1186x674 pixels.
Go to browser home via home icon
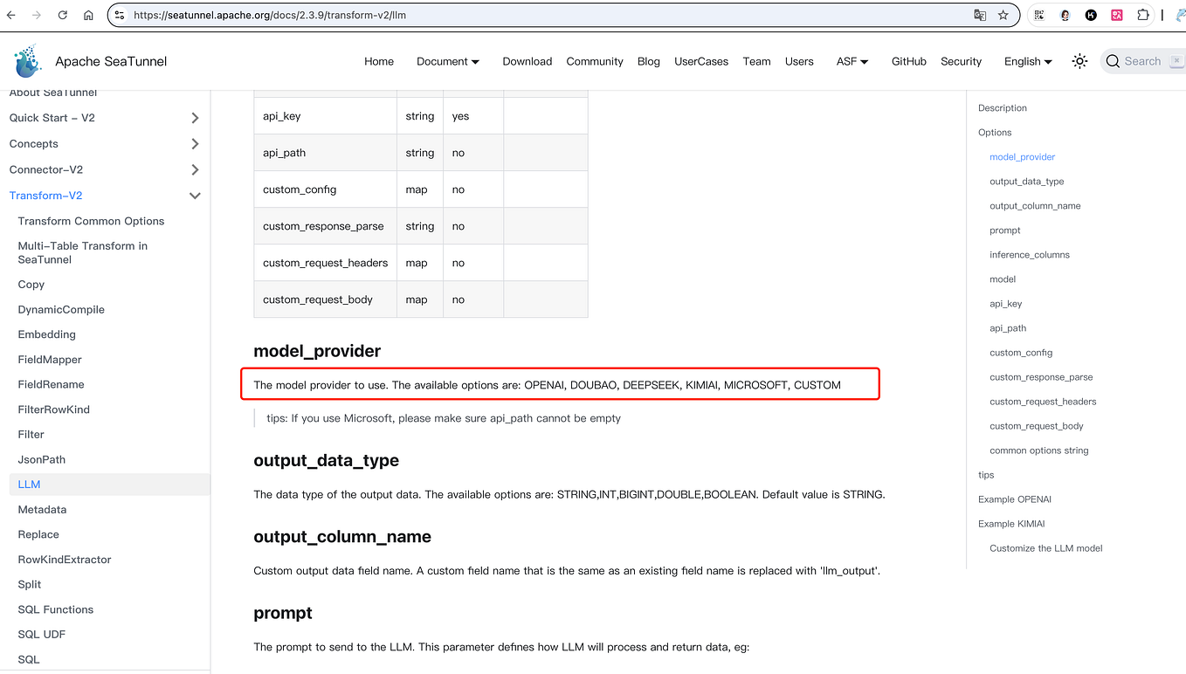click(x=87, y=15)
